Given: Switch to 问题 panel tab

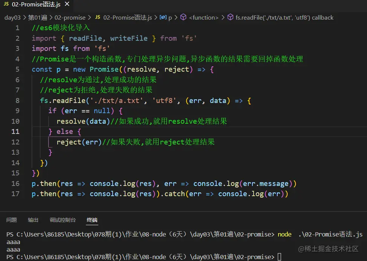Looking at the screenshot, I should pyautogui.click(x=11, y=220).
